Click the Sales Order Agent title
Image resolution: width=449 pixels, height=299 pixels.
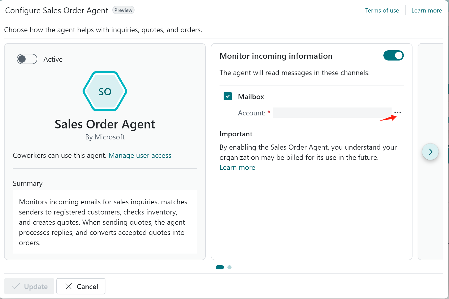pos(105,124)
